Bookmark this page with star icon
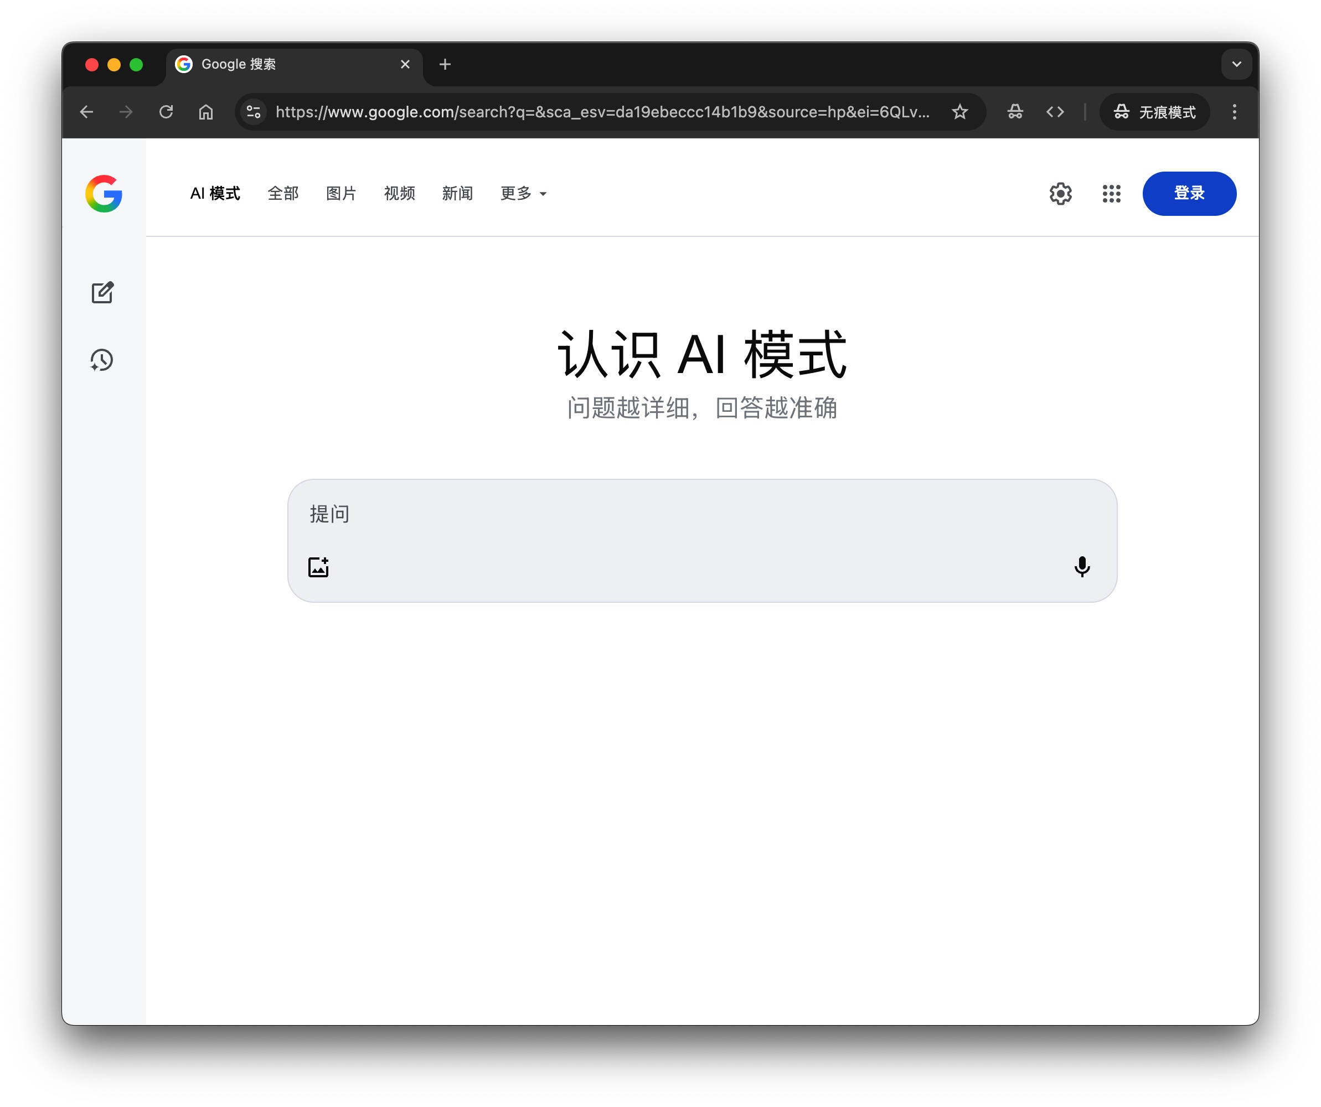The image size is (1321, 1107). (959, 112)
